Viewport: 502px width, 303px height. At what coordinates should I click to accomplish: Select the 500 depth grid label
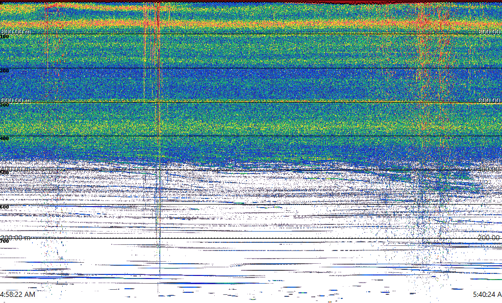pos(5,173)
